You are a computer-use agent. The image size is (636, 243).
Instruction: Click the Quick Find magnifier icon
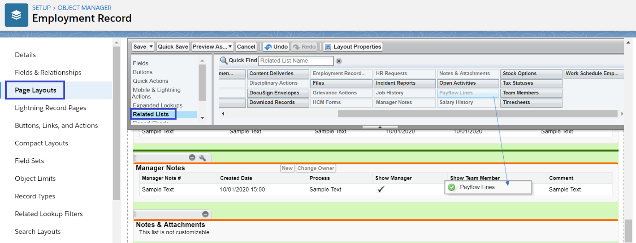pos(224,61)
